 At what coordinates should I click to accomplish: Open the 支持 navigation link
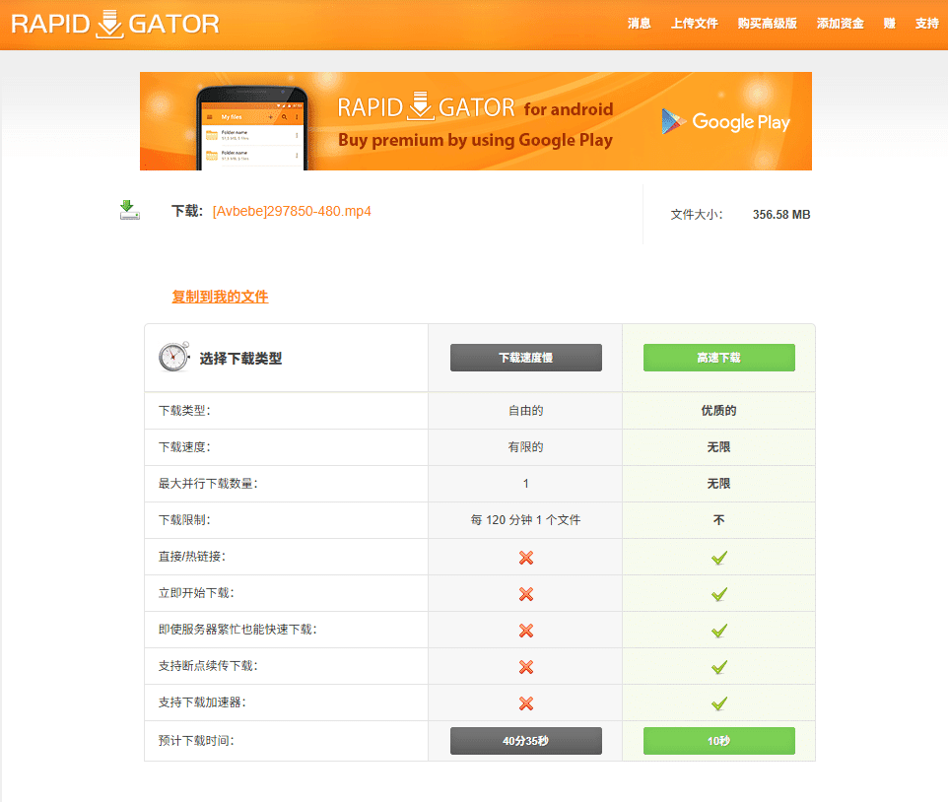(x=926, y=24)
